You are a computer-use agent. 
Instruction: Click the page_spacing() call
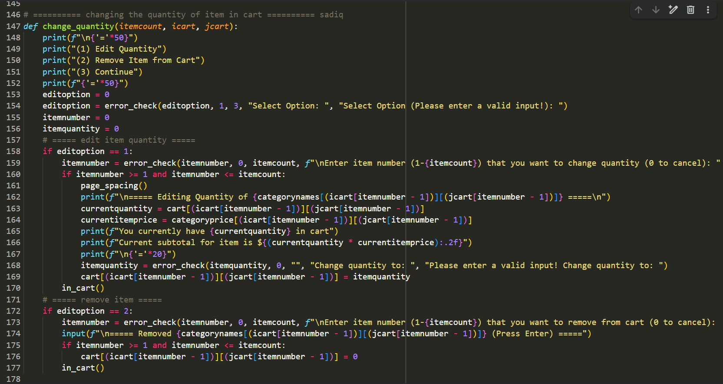pos(114,185)
